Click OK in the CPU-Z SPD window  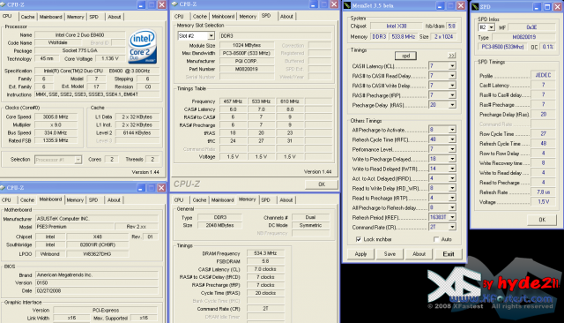[x=321, y=184]
